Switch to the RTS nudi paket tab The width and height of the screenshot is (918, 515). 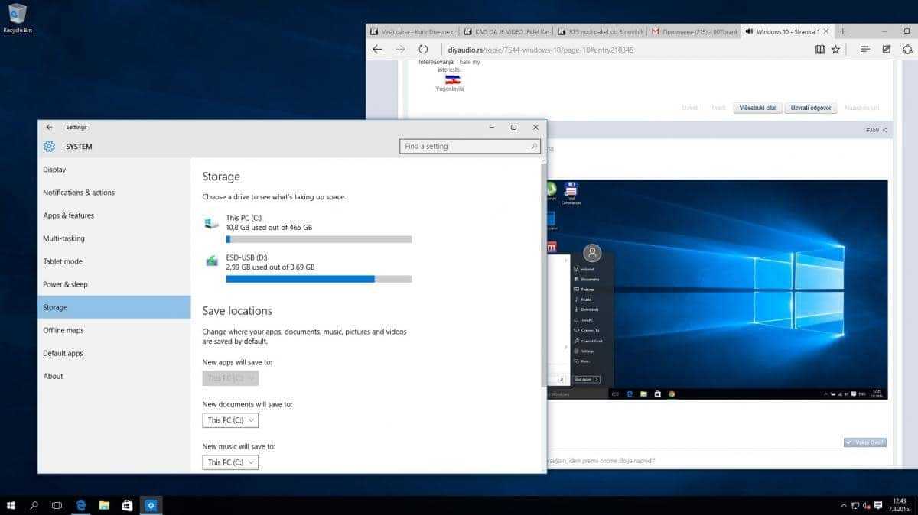tap(598, 31)
